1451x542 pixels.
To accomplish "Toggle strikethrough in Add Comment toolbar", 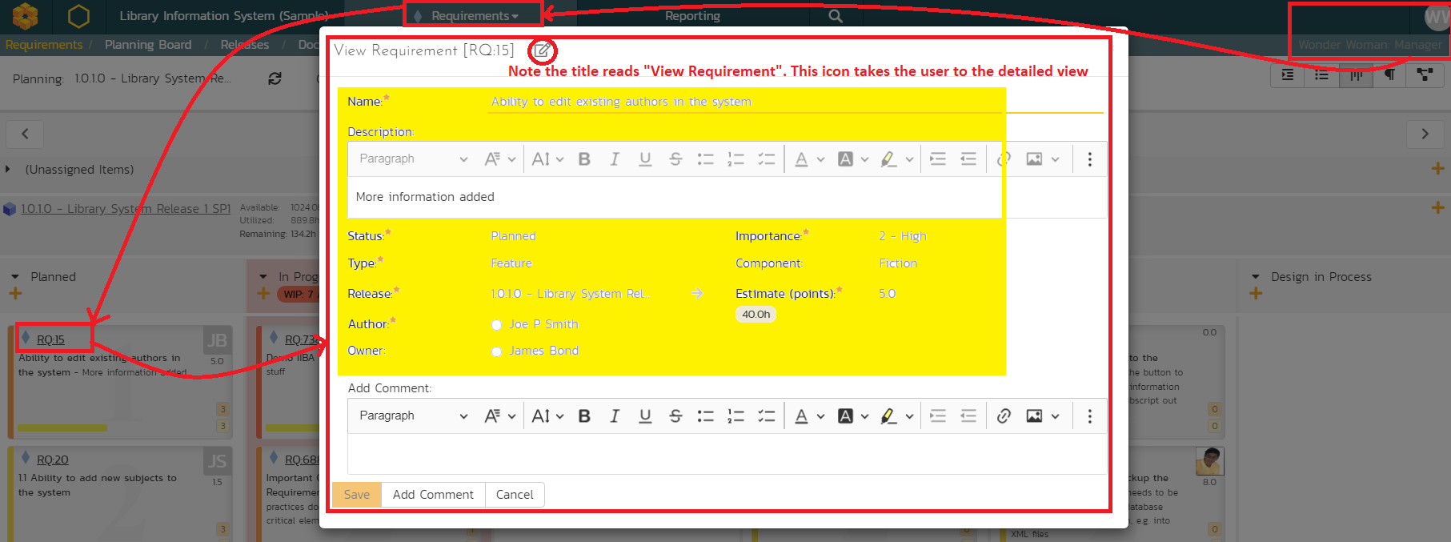I will pos(675,416).
